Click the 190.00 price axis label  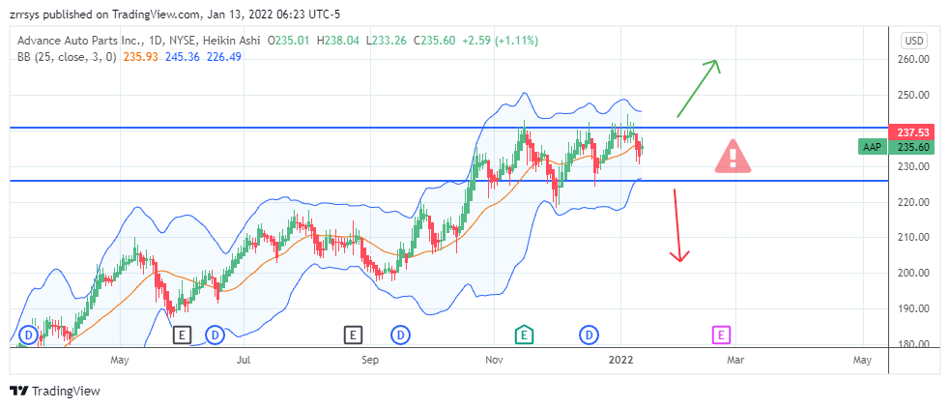[x=915, y=308]
